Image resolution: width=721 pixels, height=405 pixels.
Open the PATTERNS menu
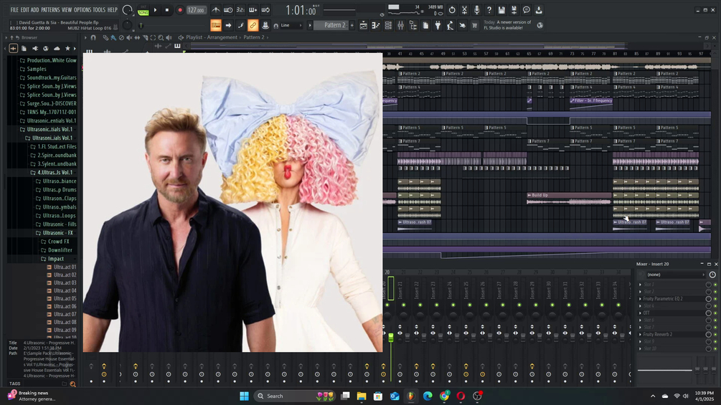click(50, 9)
